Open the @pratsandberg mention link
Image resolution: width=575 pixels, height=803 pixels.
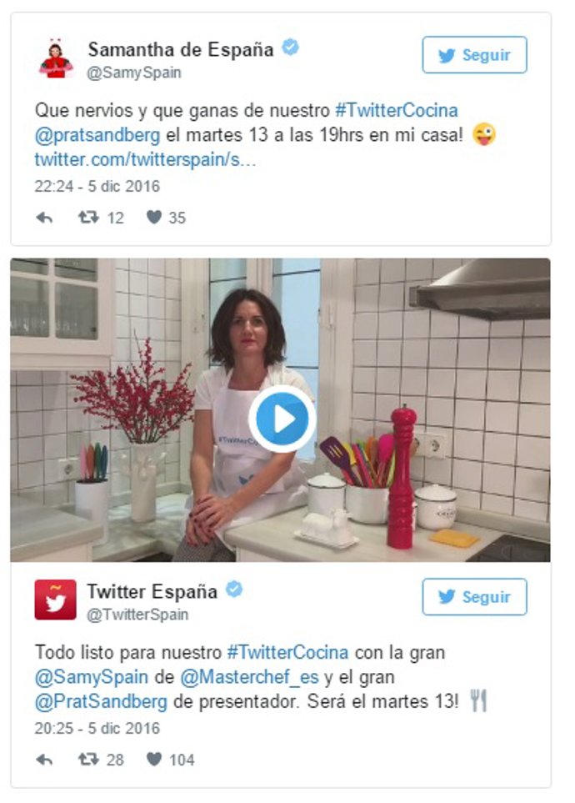(x=97, y=135)
